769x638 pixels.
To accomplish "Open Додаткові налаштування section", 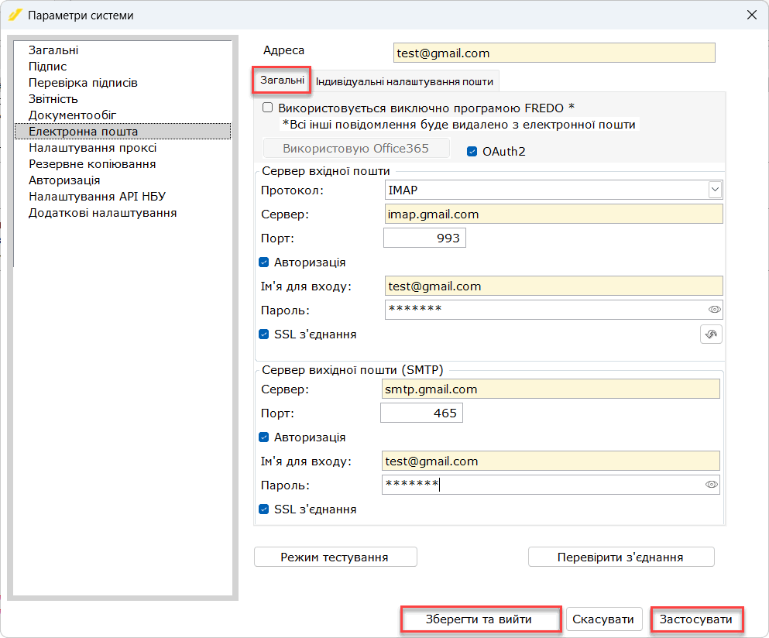I will (102, 213).
